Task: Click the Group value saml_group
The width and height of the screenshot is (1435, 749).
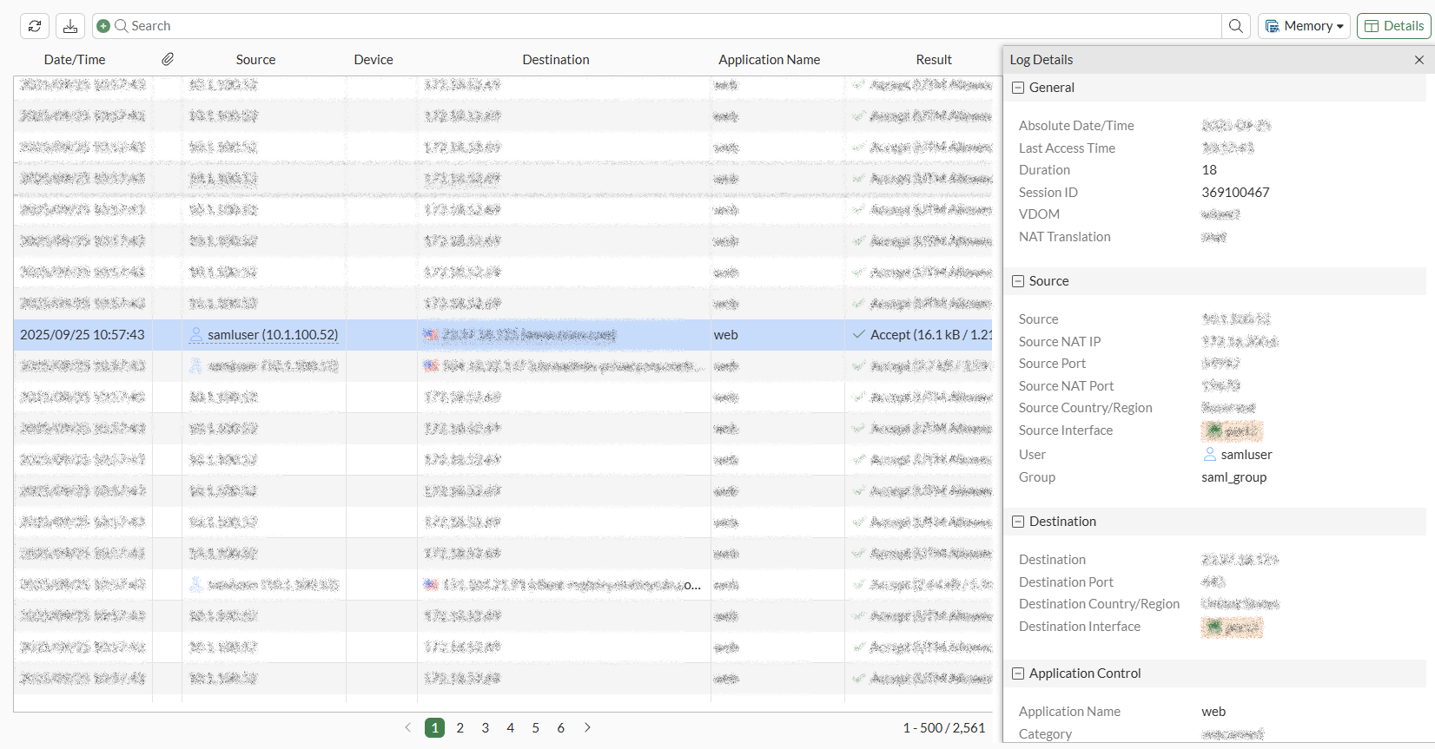Action: click(x=1234, y=477)
